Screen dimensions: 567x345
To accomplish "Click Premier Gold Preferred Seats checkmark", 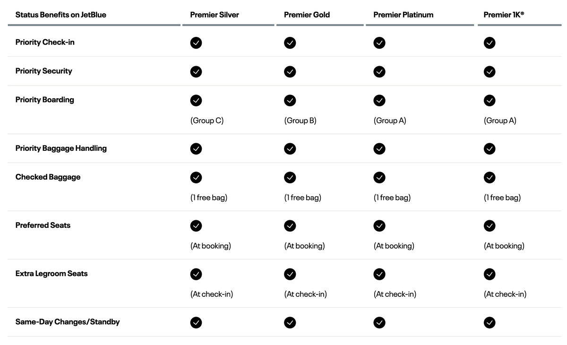I will (290, 226).
